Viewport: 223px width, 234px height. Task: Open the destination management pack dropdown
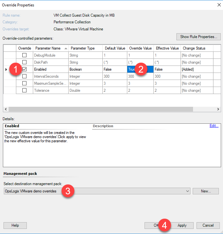[187, 191]
